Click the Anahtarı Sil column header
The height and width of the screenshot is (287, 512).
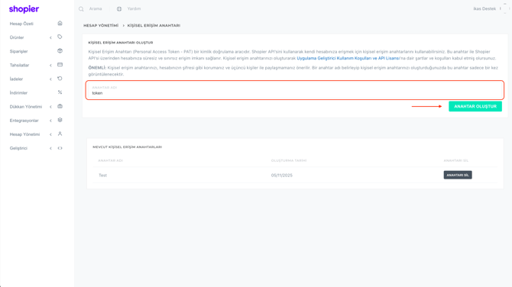(456, 160)
